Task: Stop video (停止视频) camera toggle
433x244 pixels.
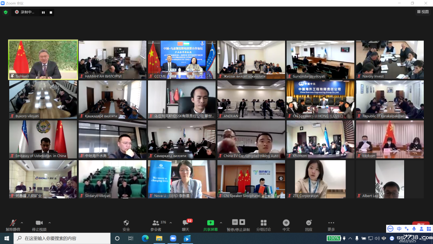Action: [39, 223]
